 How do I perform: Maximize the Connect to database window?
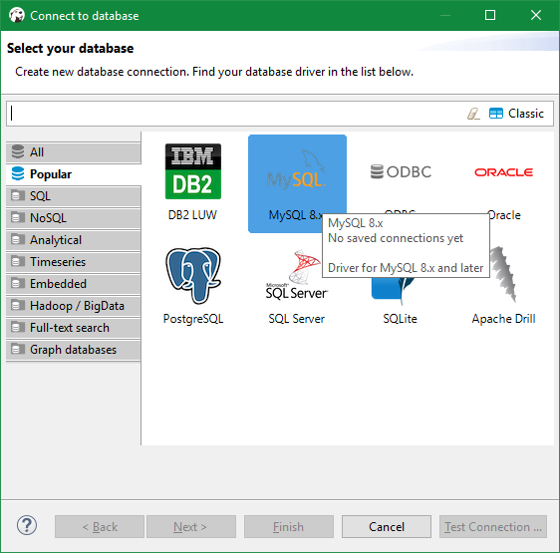[490, 15]
